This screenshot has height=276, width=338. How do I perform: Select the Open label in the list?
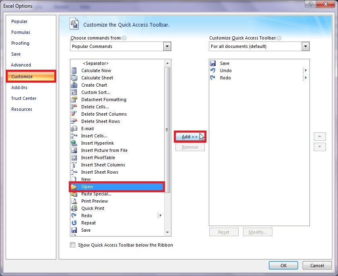[x=87, y=187]
